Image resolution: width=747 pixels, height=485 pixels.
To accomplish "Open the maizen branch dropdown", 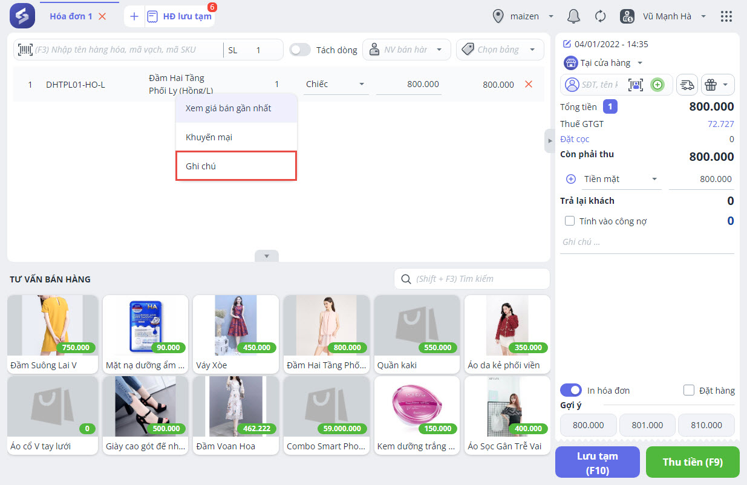I will (x=532, y=16).
